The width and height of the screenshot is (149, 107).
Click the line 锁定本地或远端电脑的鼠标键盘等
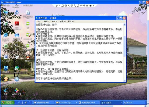click(54, 79)
